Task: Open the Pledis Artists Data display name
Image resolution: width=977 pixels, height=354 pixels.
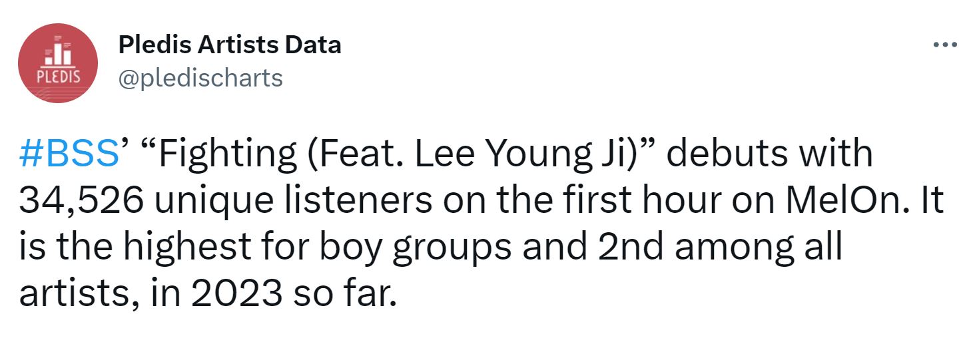Action: click(x=230, y=45)
